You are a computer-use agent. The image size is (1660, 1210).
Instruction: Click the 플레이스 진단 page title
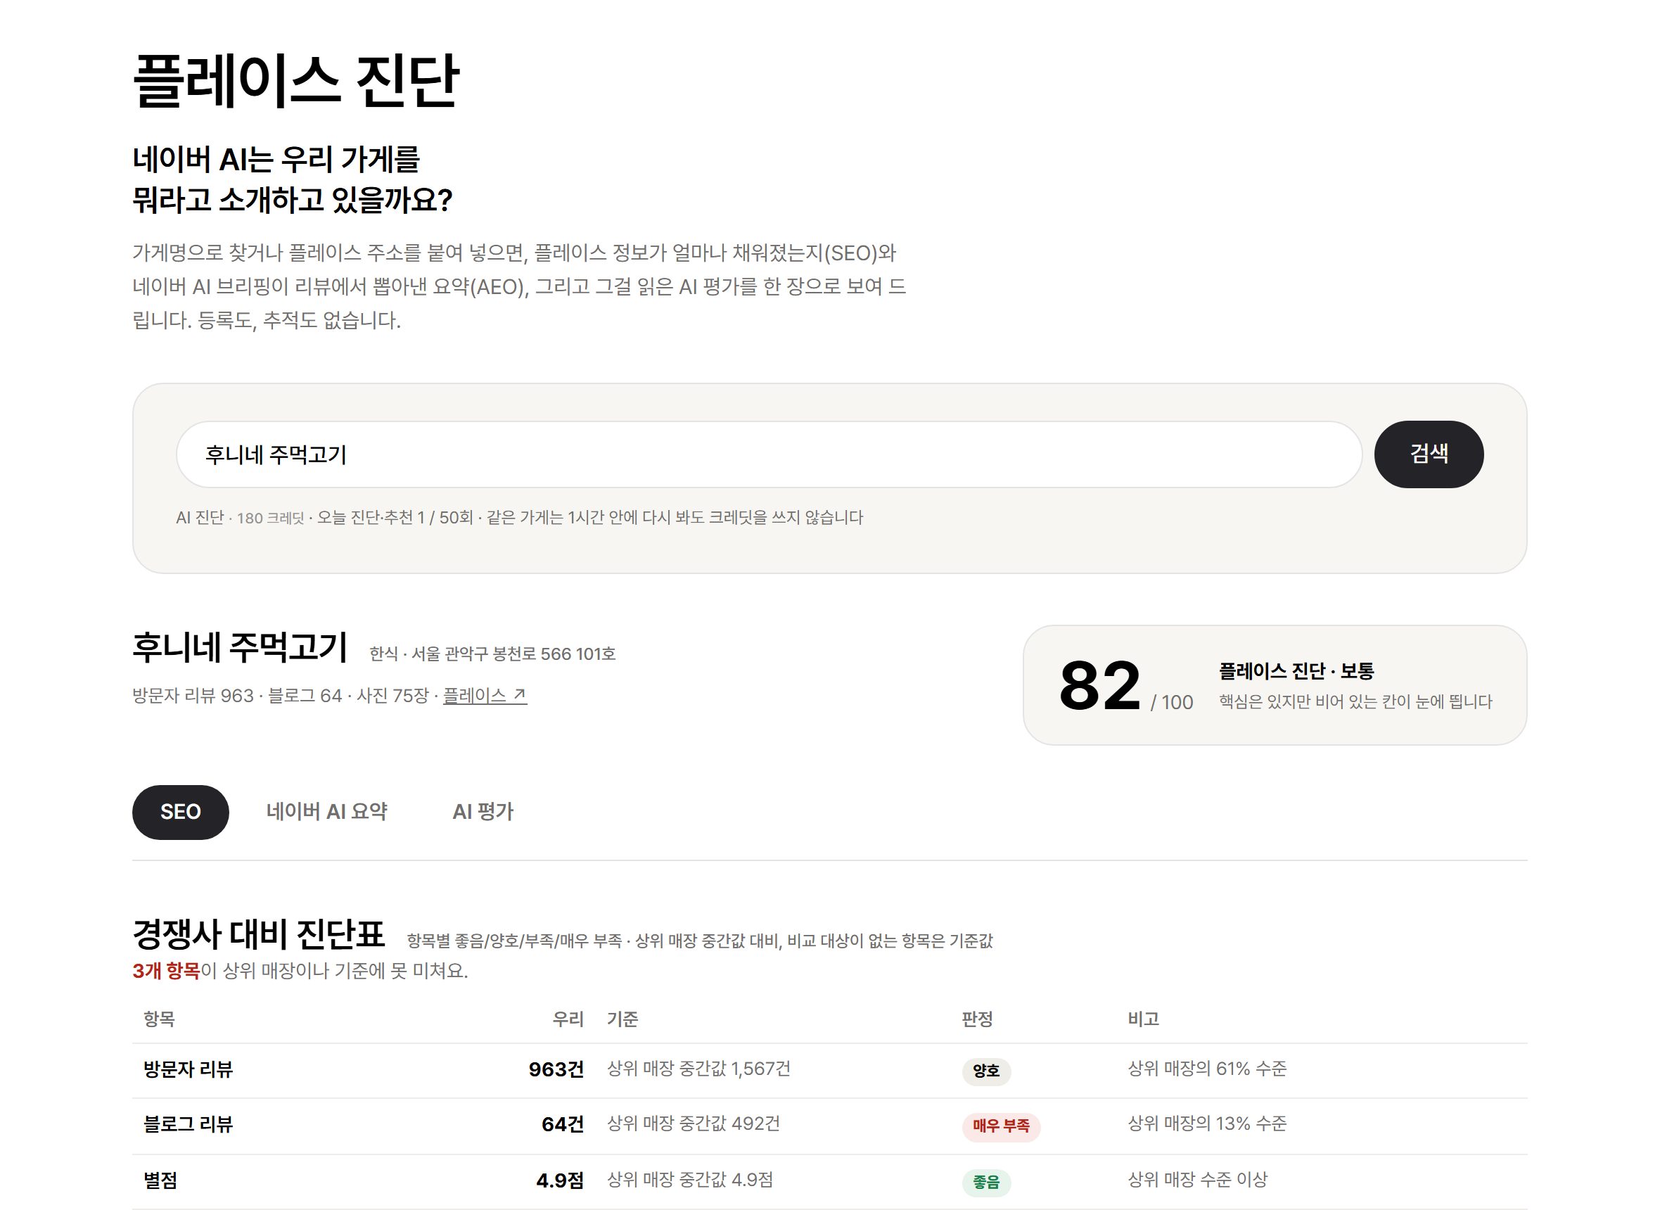[x=296, y=81]
